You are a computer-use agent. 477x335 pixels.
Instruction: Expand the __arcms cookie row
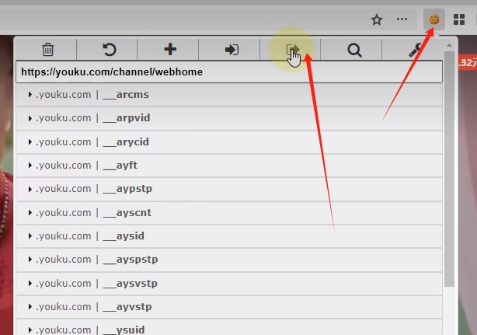pyautogui.click(x=229, y=95)
